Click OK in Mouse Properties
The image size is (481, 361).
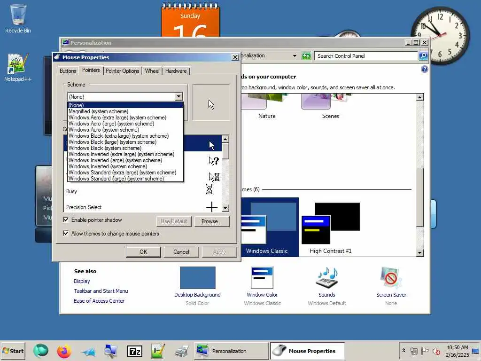pos(143,252)
